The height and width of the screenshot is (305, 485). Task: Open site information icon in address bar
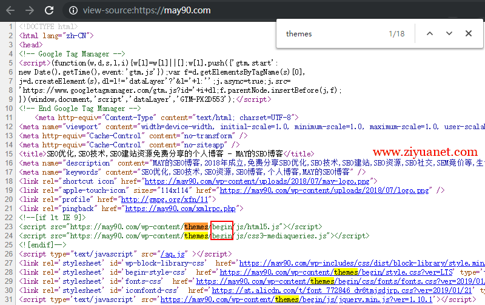click(73, 10)
